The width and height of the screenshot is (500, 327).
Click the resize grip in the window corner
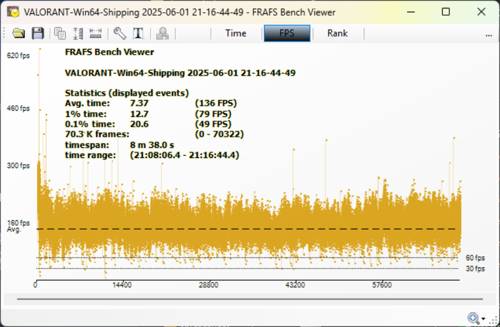pyautogui.click(x=494, y=320)
